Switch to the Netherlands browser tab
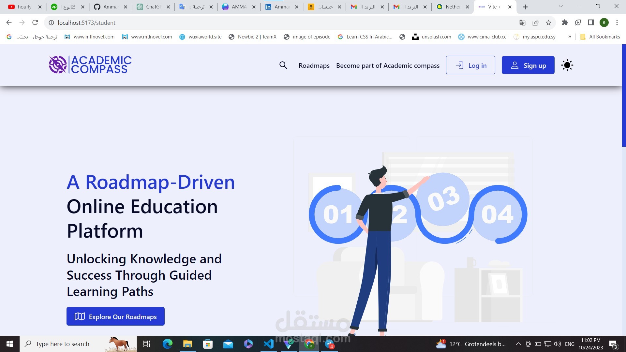 click(452, 7)
